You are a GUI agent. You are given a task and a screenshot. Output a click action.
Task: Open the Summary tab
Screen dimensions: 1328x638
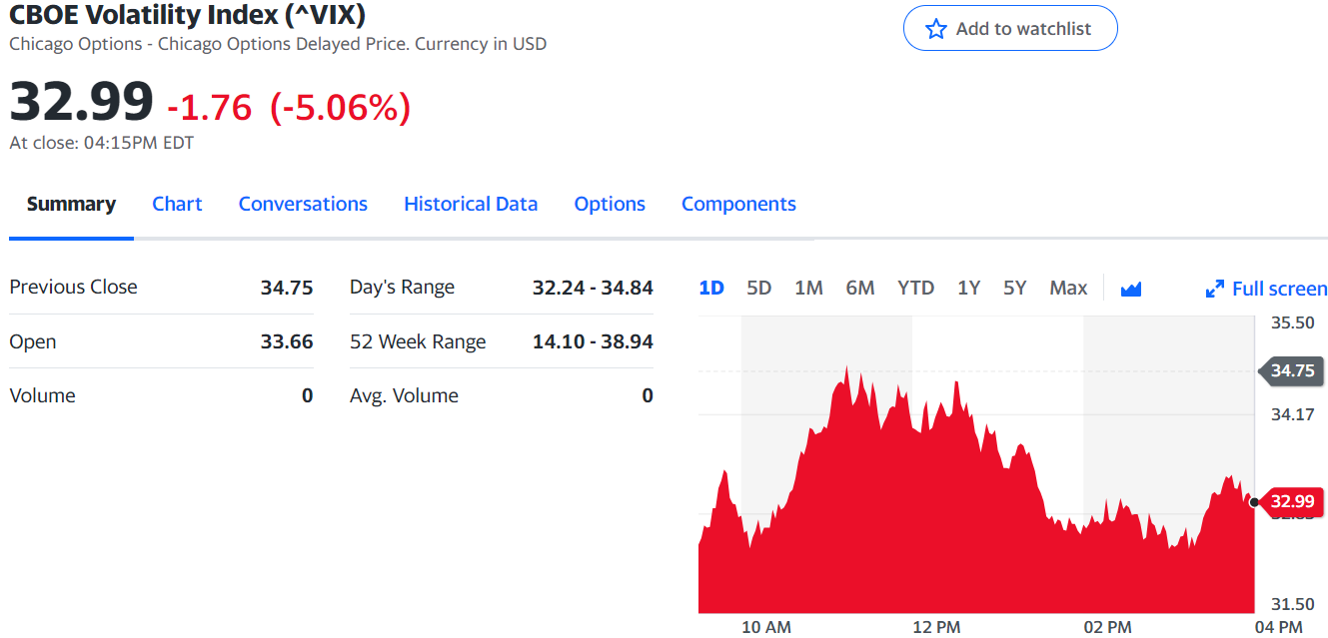click(x=71, y=204)
